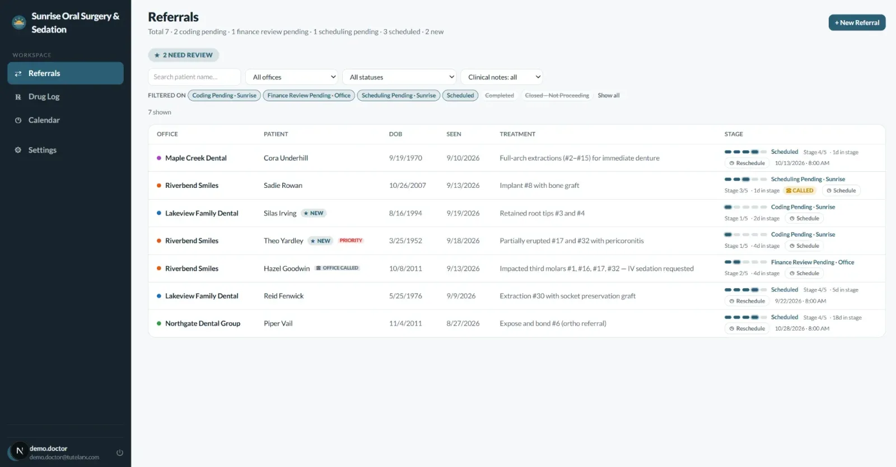896x467 pixels.
Task: Open the Referrals sidebar item
Action: click(66, 73)
